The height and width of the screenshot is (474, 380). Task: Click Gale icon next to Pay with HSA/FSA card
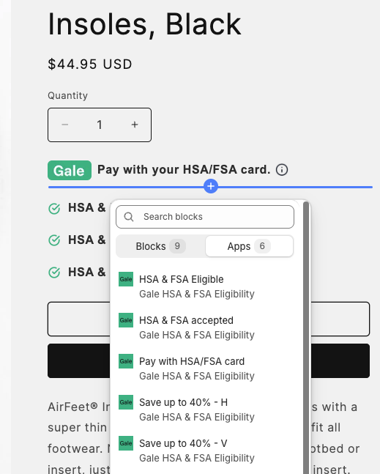[x=126, y=361]
